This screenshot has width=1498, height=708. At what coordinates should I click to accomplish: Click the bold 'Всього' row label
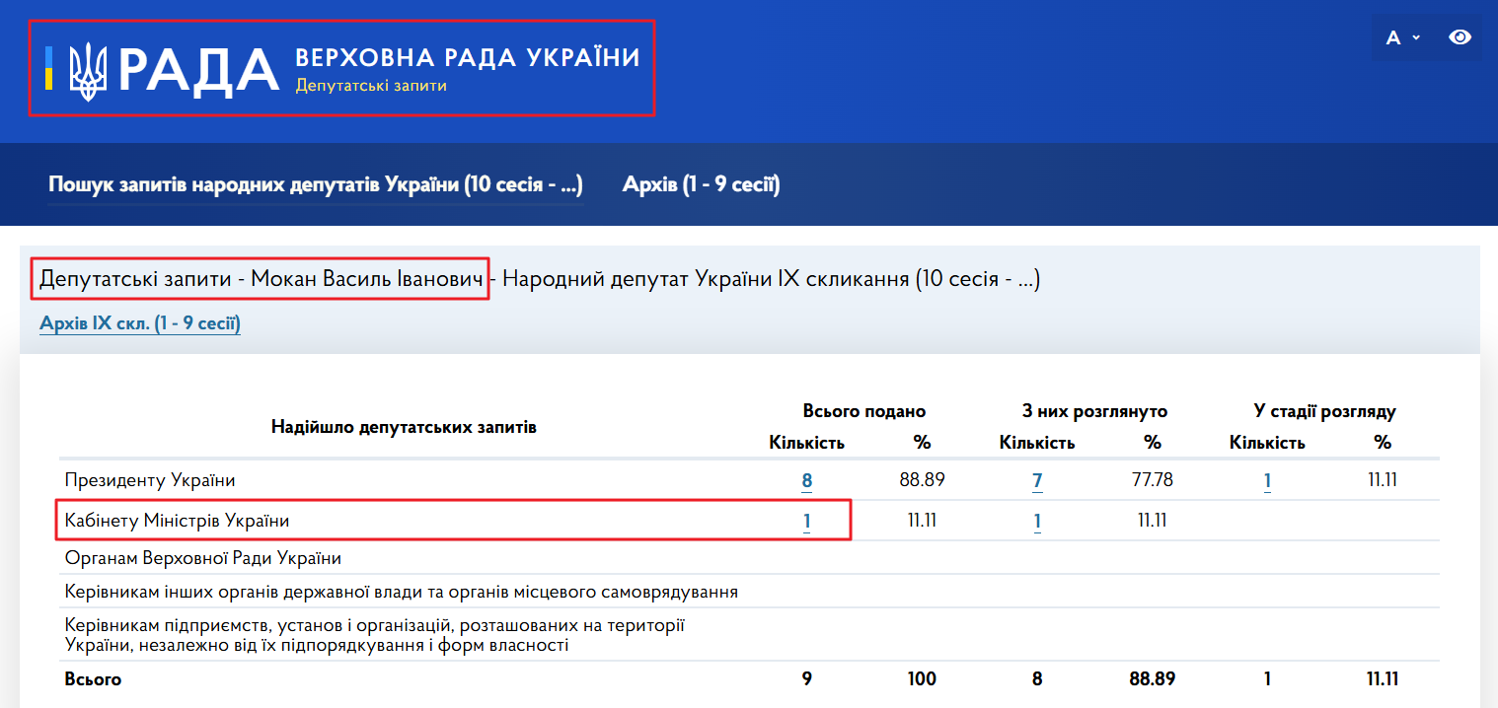93,679
